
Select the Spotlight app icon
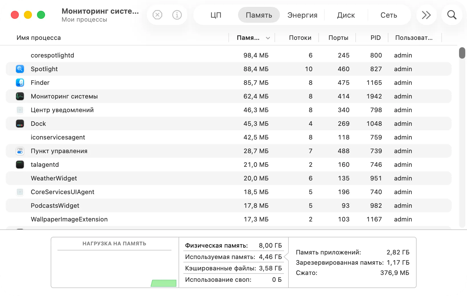click(x=20, y=69)
